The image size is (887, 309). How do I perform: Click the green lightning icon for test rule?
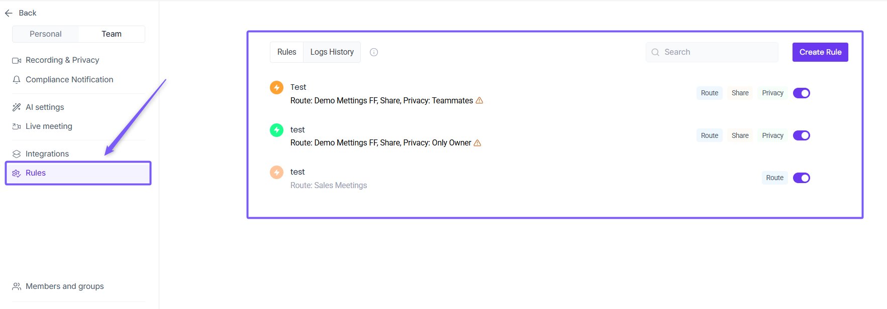point(276,130)
